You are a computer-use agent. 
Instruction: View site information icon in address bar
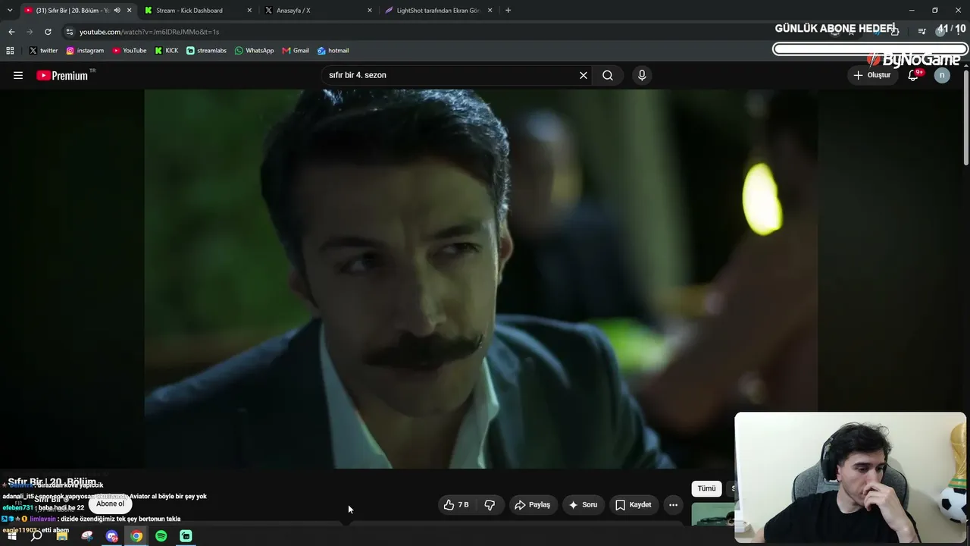tap(70, 32)
